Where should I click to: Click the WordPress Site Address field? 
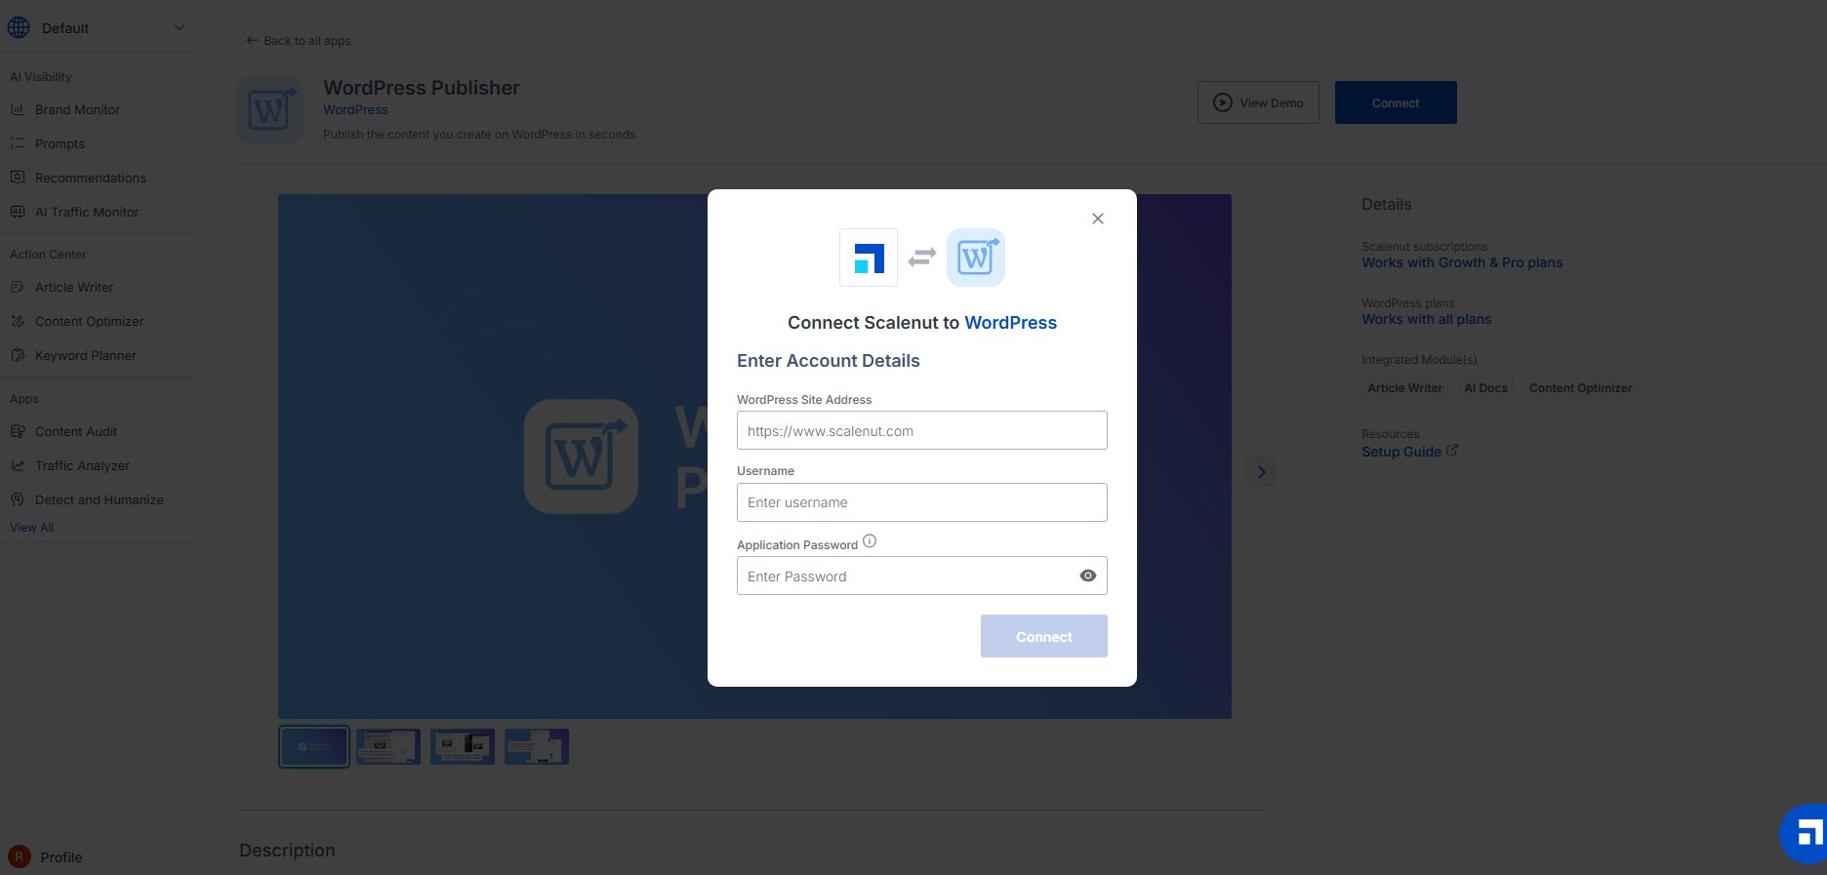click(921, 430)
